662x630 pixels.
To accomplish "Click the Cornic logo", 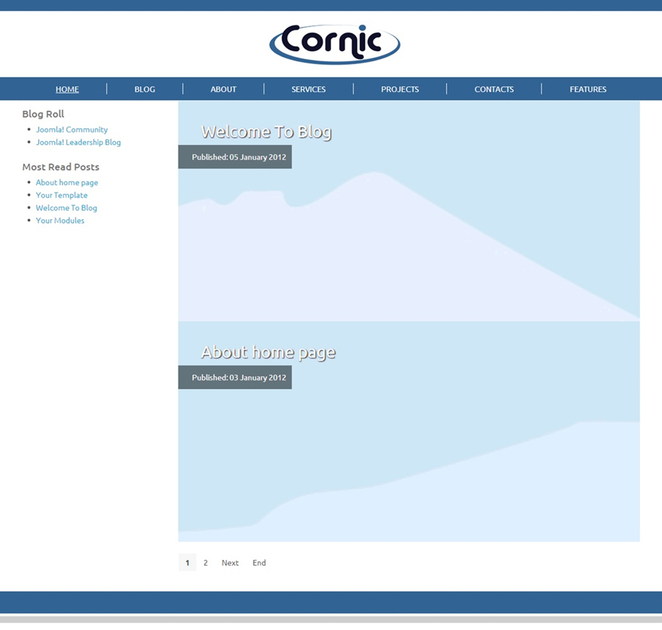I will tap(334, 44).
